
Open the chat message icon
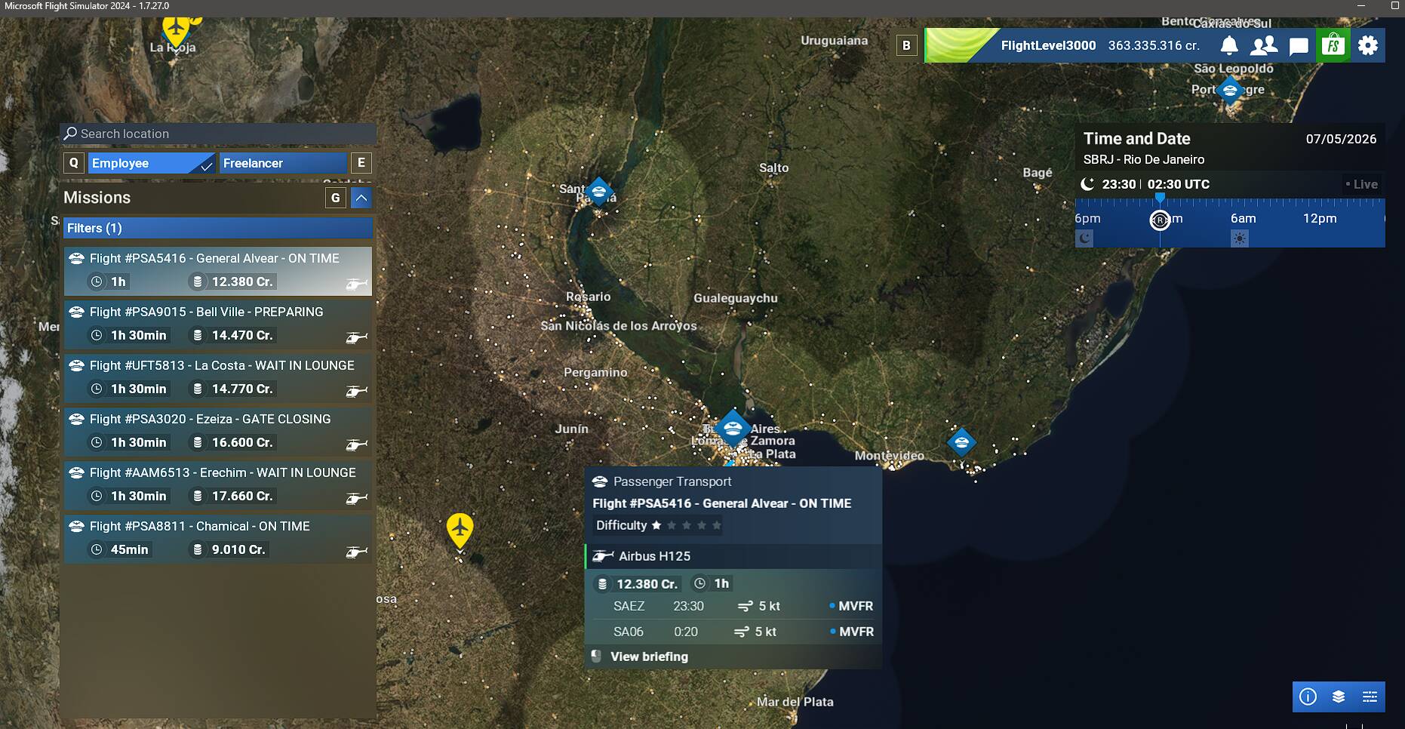pyautogui.click(x=1299, y=47)
